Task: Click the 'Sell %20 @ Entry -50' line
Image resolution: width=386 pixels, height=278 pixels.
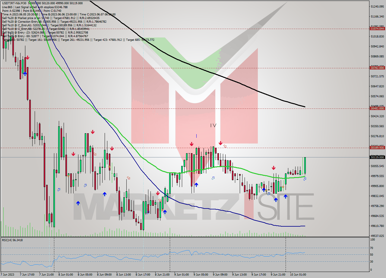Action: point(45,36)
